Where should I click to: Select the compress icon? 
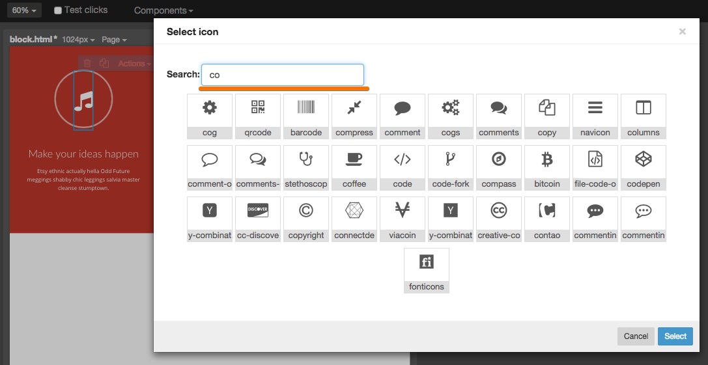(354, 116)
